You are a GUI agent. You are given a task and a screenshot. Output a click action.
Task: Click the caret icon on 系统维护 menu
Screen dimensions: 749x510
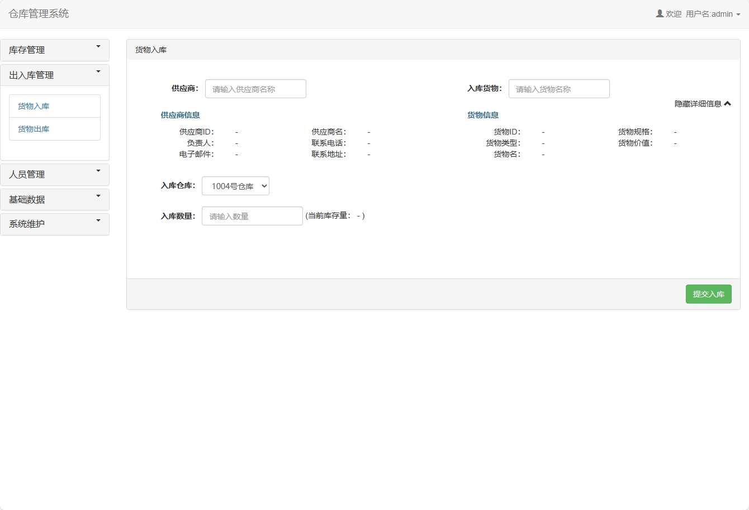(99, 221)
